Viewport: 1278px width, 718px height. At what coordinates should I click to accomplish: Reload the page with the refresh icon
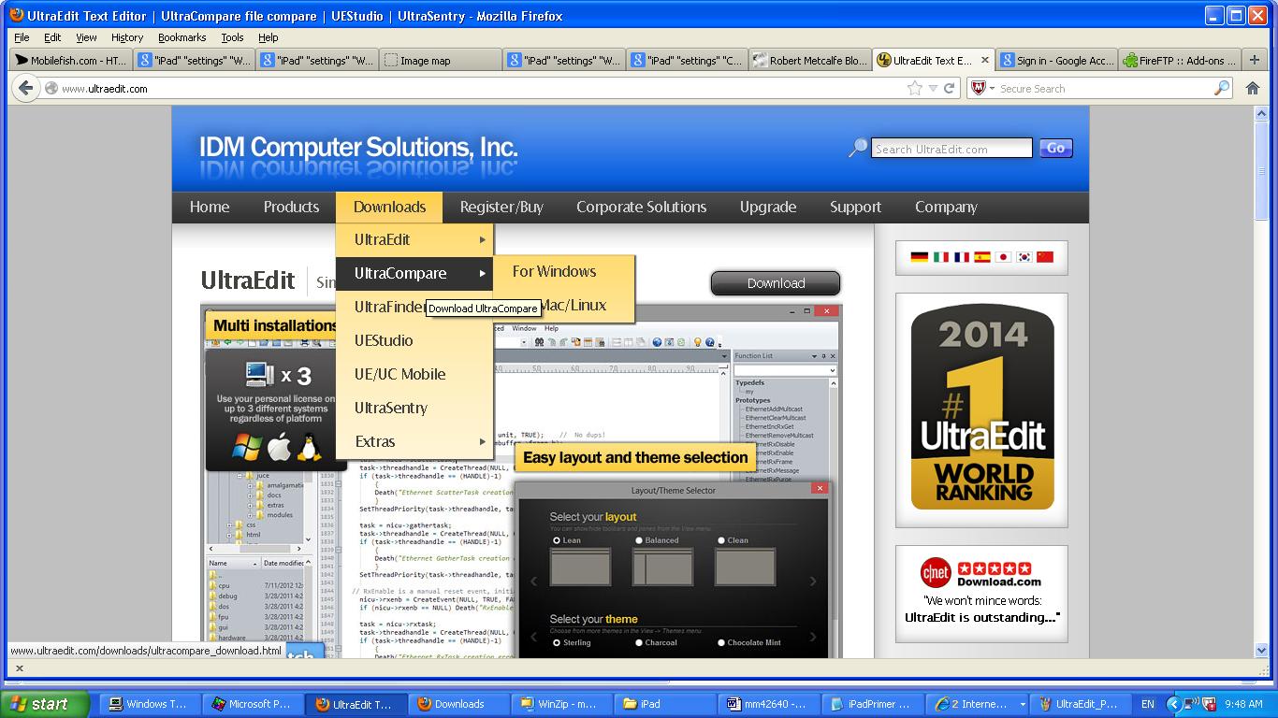point(950,88)
